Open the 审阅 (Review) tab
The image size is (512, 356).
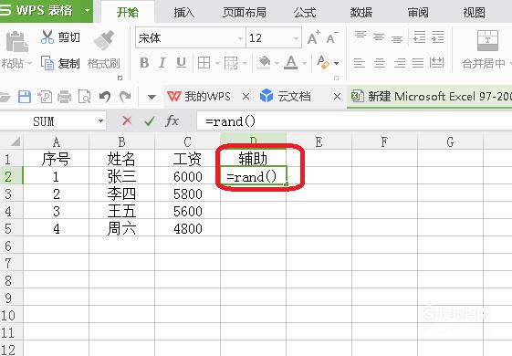[418, 13]
